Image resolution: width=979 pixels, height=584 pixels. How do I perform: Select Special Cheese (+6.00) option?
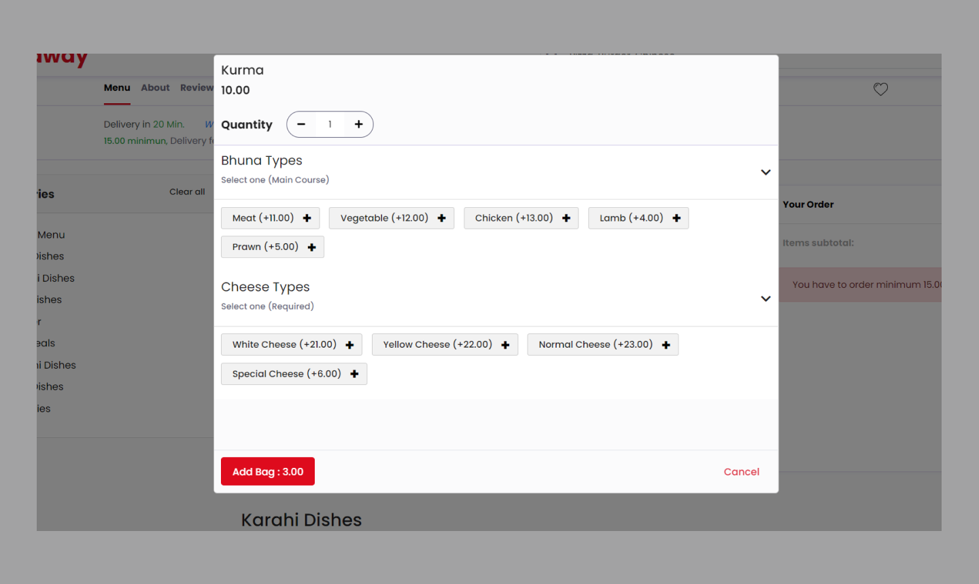(x=286, y=374)
